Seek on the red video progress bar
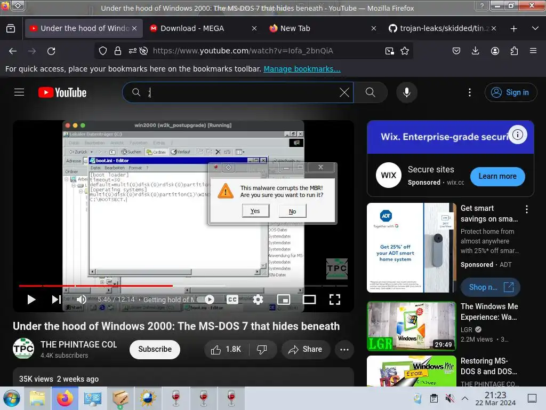The width and height of the screenshot is (546, 410). point(183,286)
